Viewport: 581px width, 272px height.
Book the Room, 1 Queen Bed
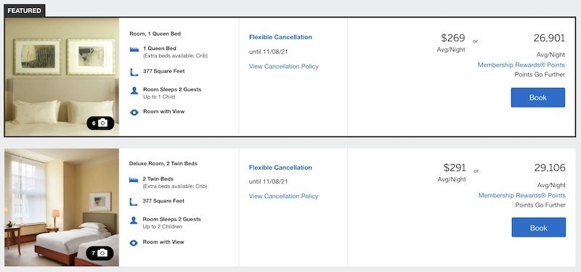(x=537, y=98)
